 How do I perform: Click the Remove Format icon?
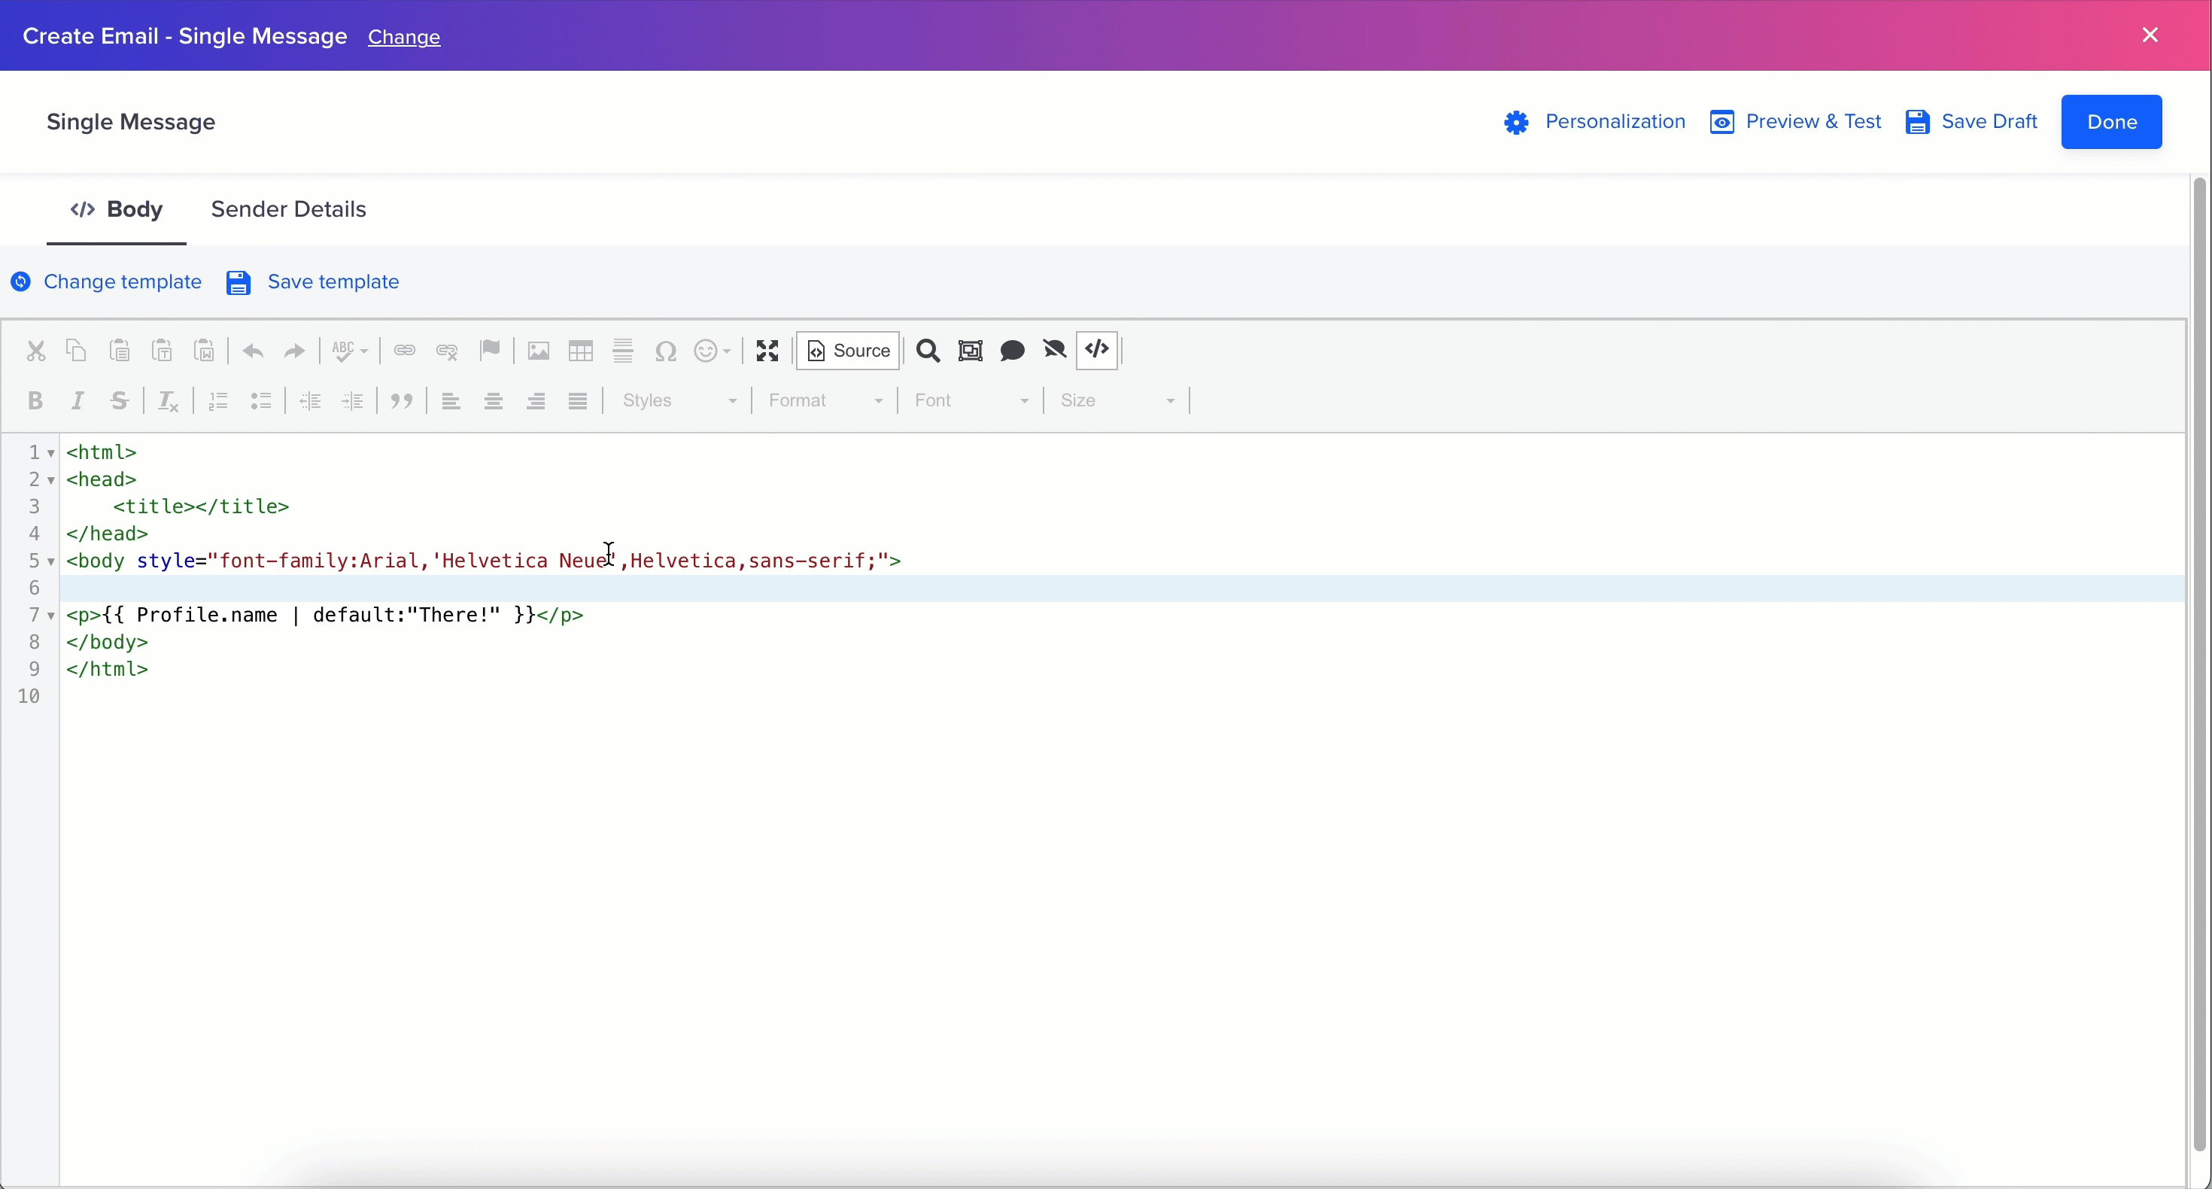click(169, 400)
